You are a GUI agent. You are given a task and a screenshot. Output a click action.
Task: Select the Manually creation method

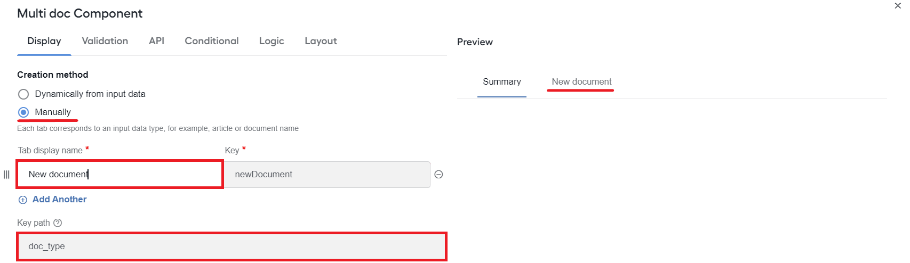(23, 112)
